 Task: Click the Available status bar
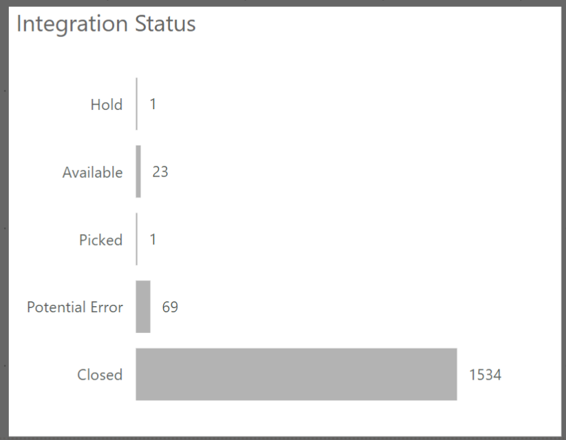pyautogui.click(x=138, y=172)
